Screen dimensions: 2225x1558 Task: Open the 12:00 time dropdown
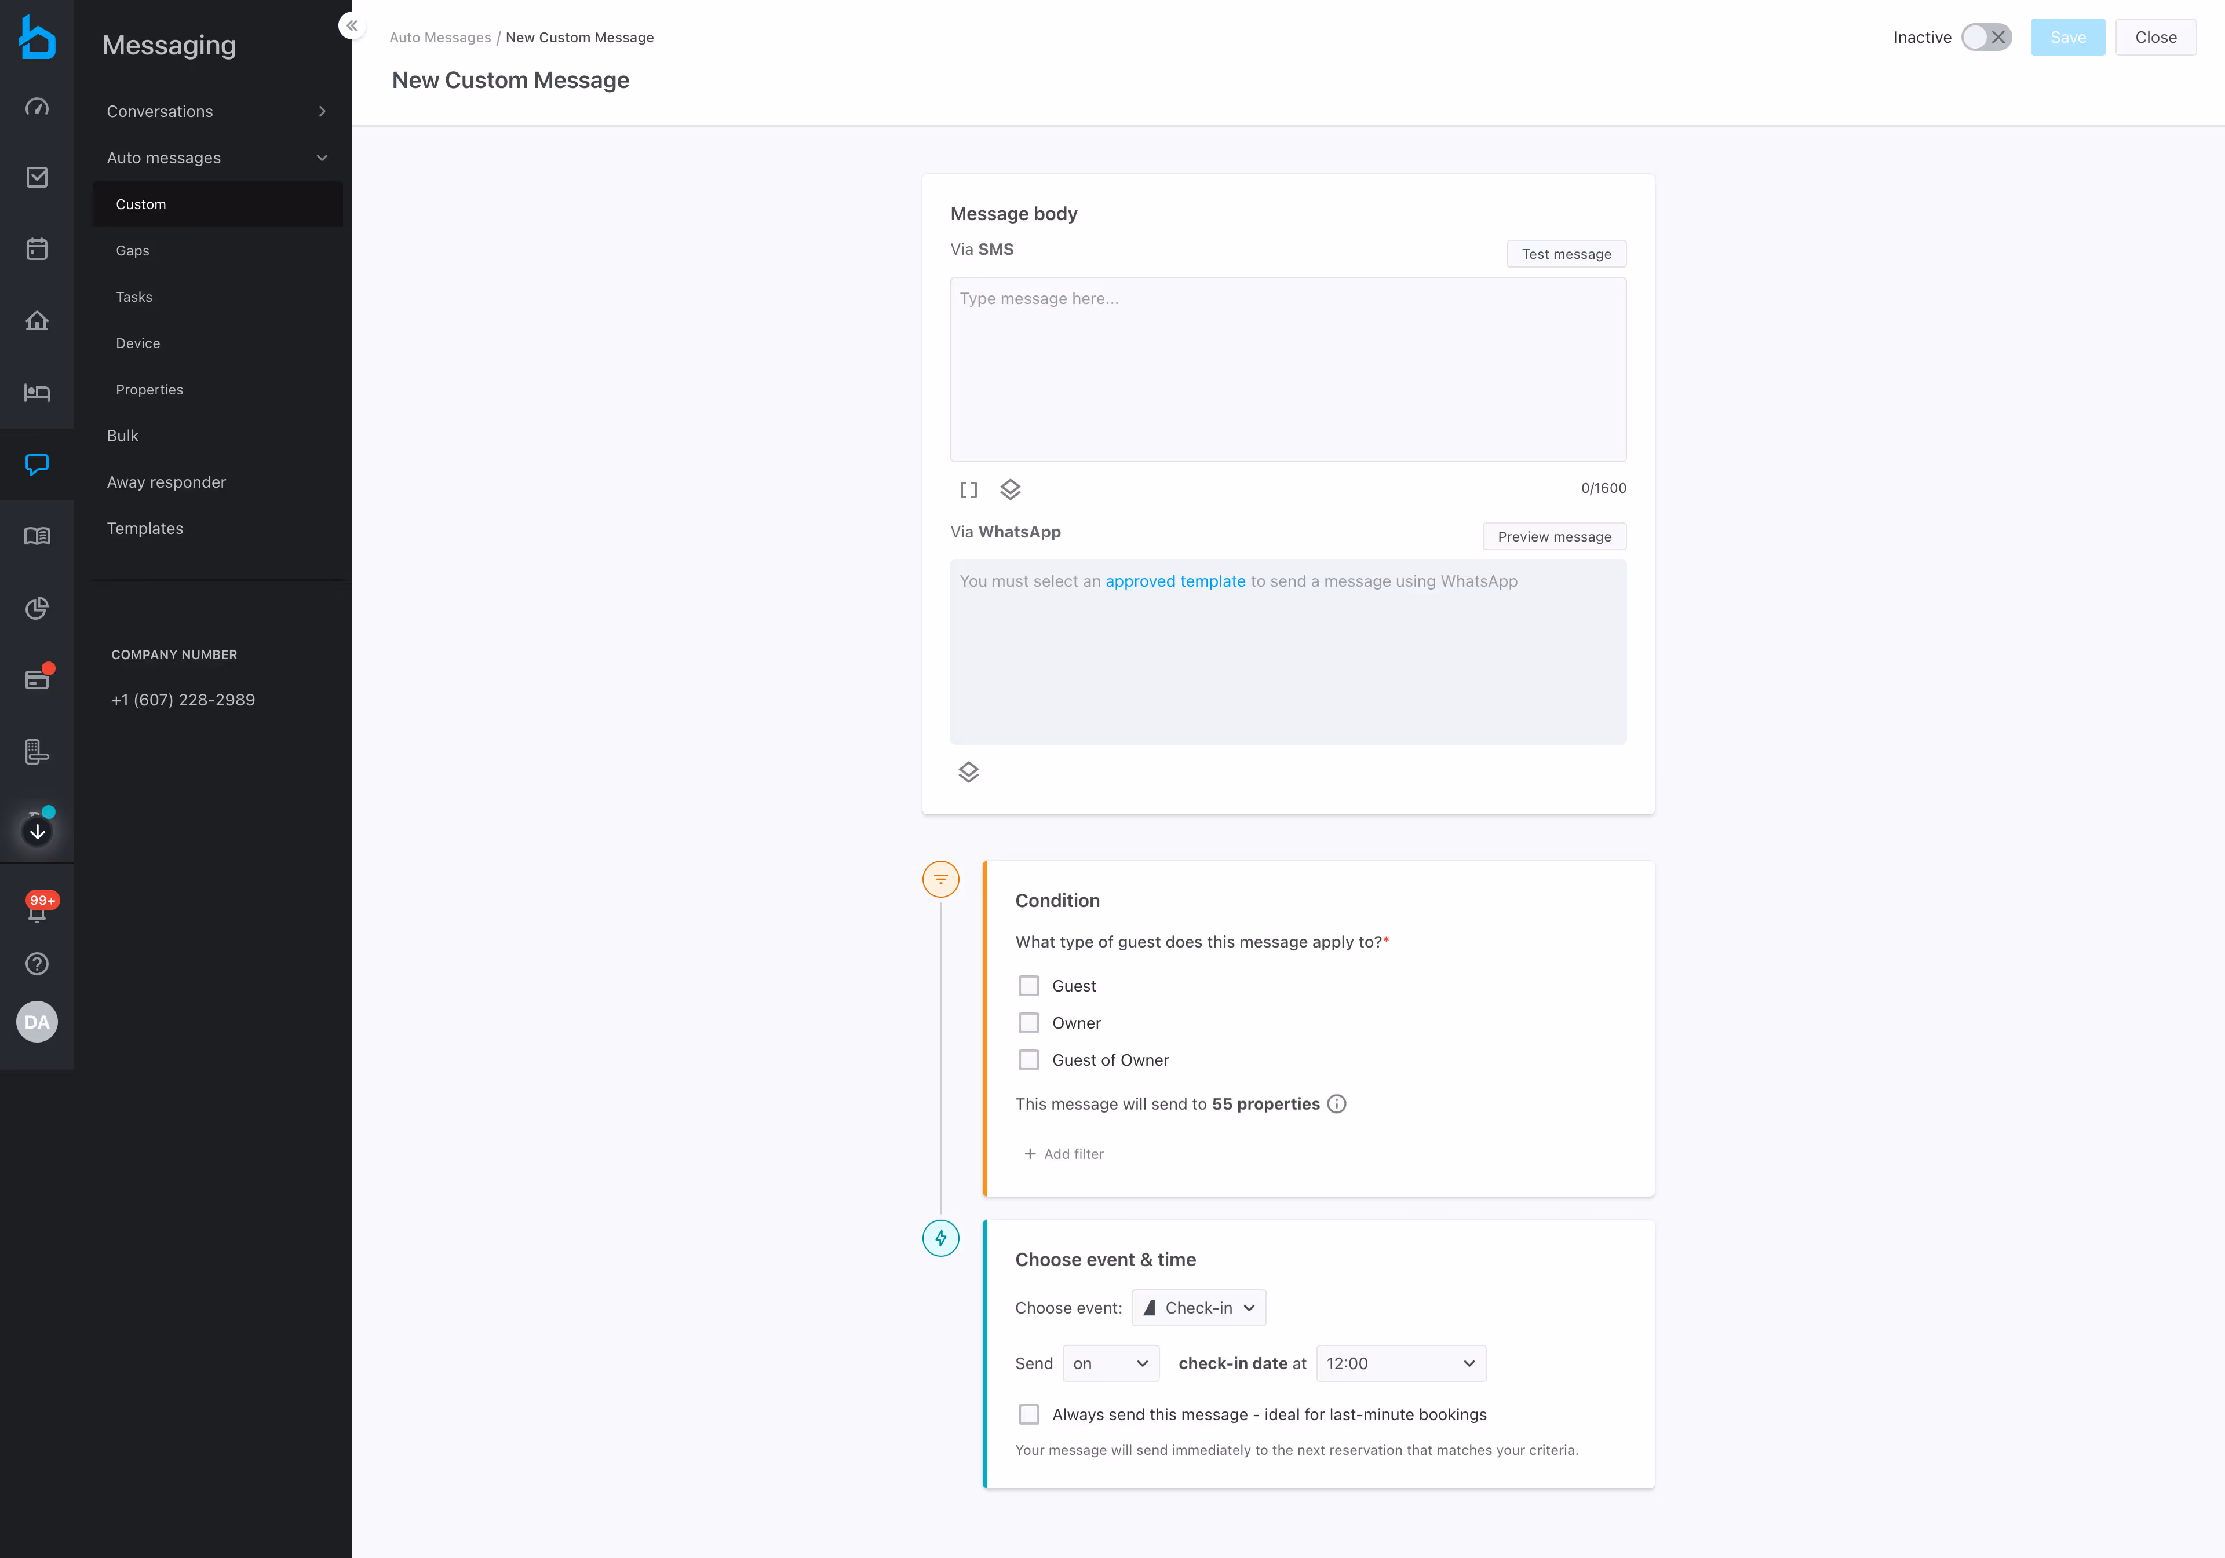pos(1399,1363)
